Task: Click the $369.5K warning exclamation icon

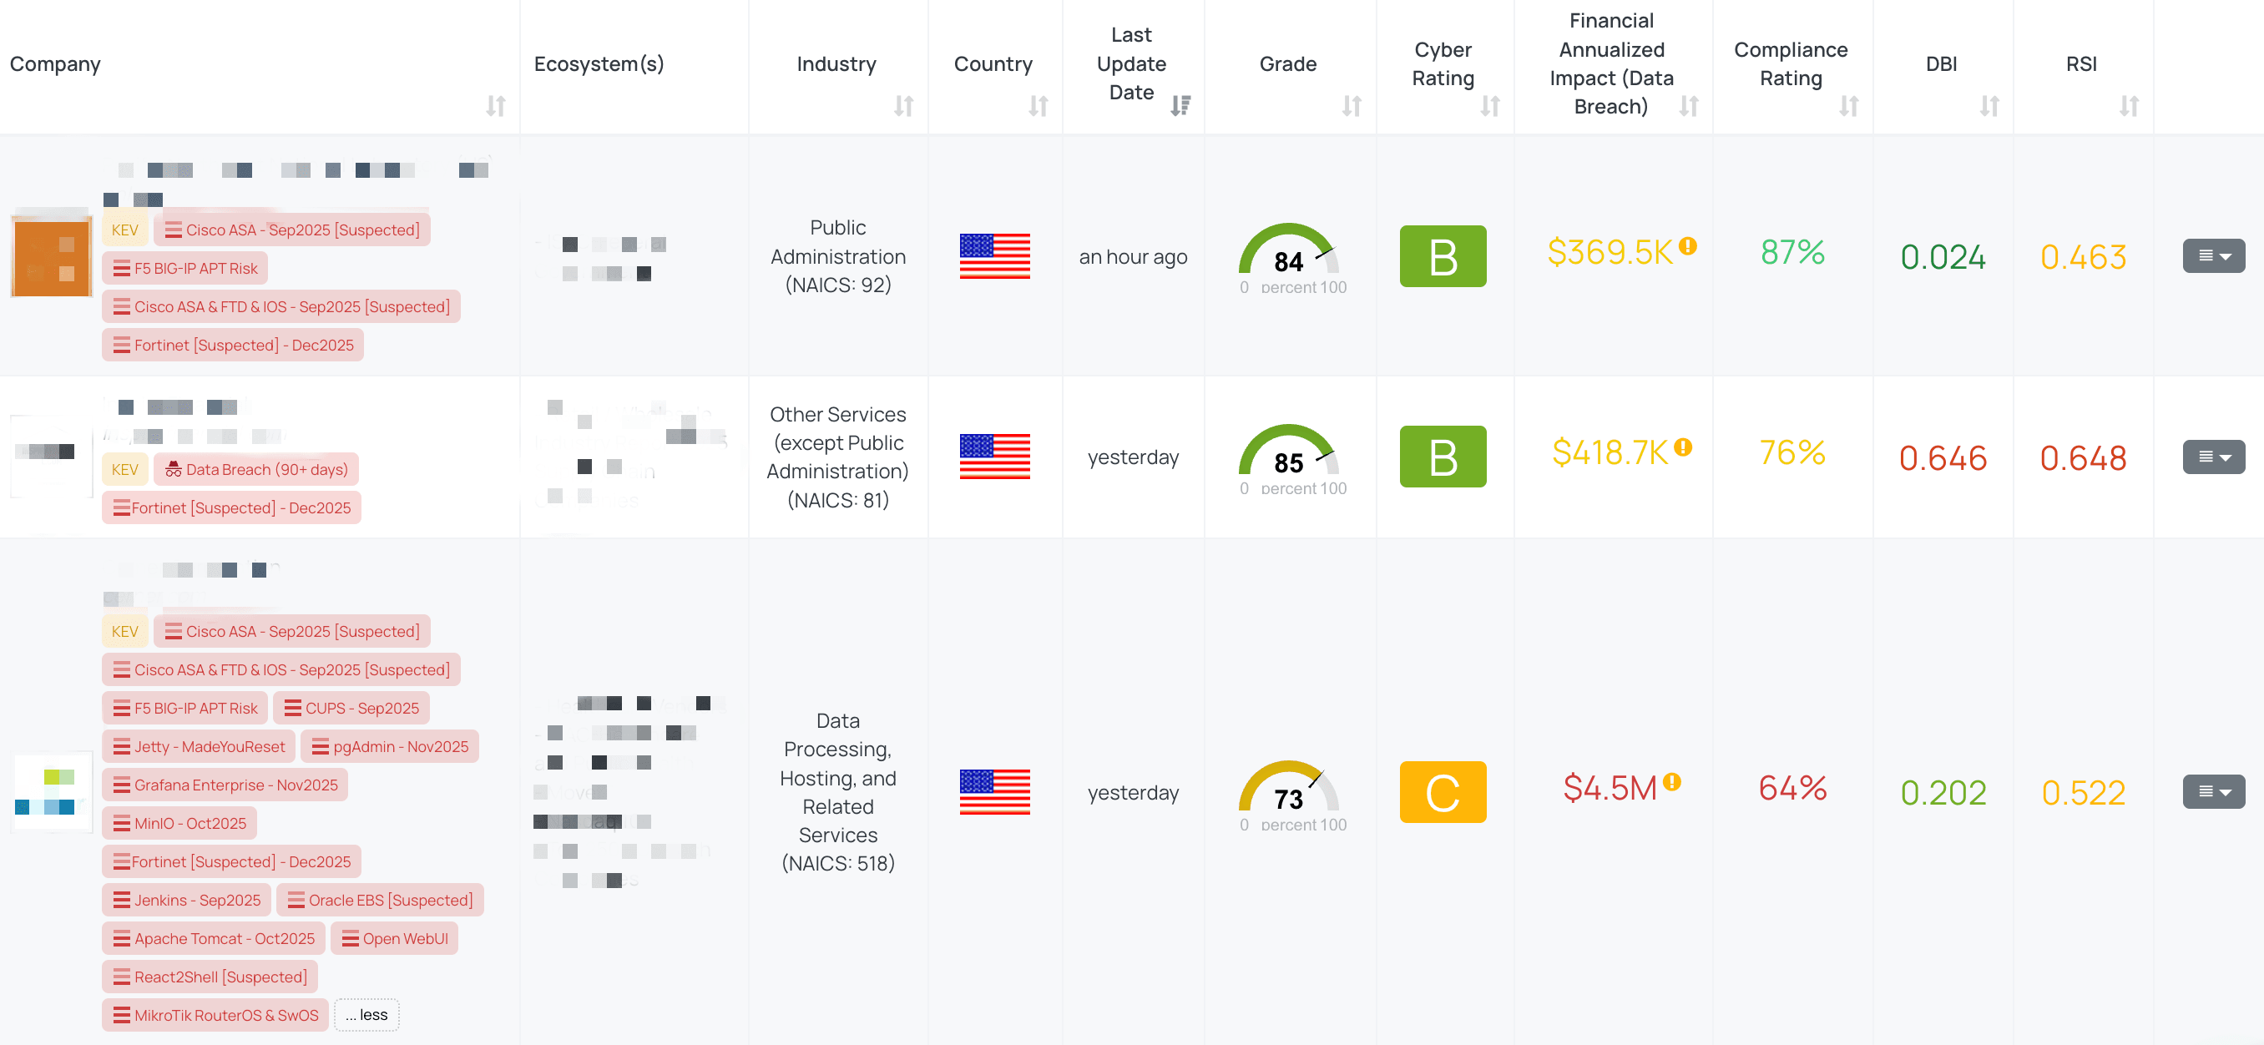Action: (x=1687, y=246)
